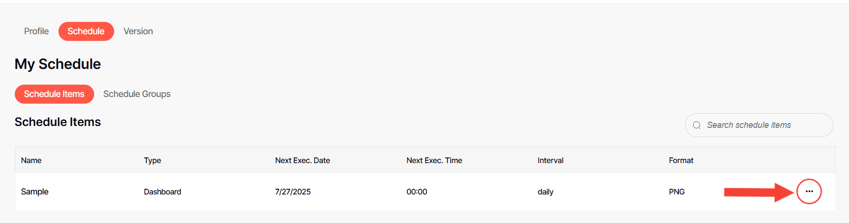Select the Sample schedule item name

click(35, 192)
